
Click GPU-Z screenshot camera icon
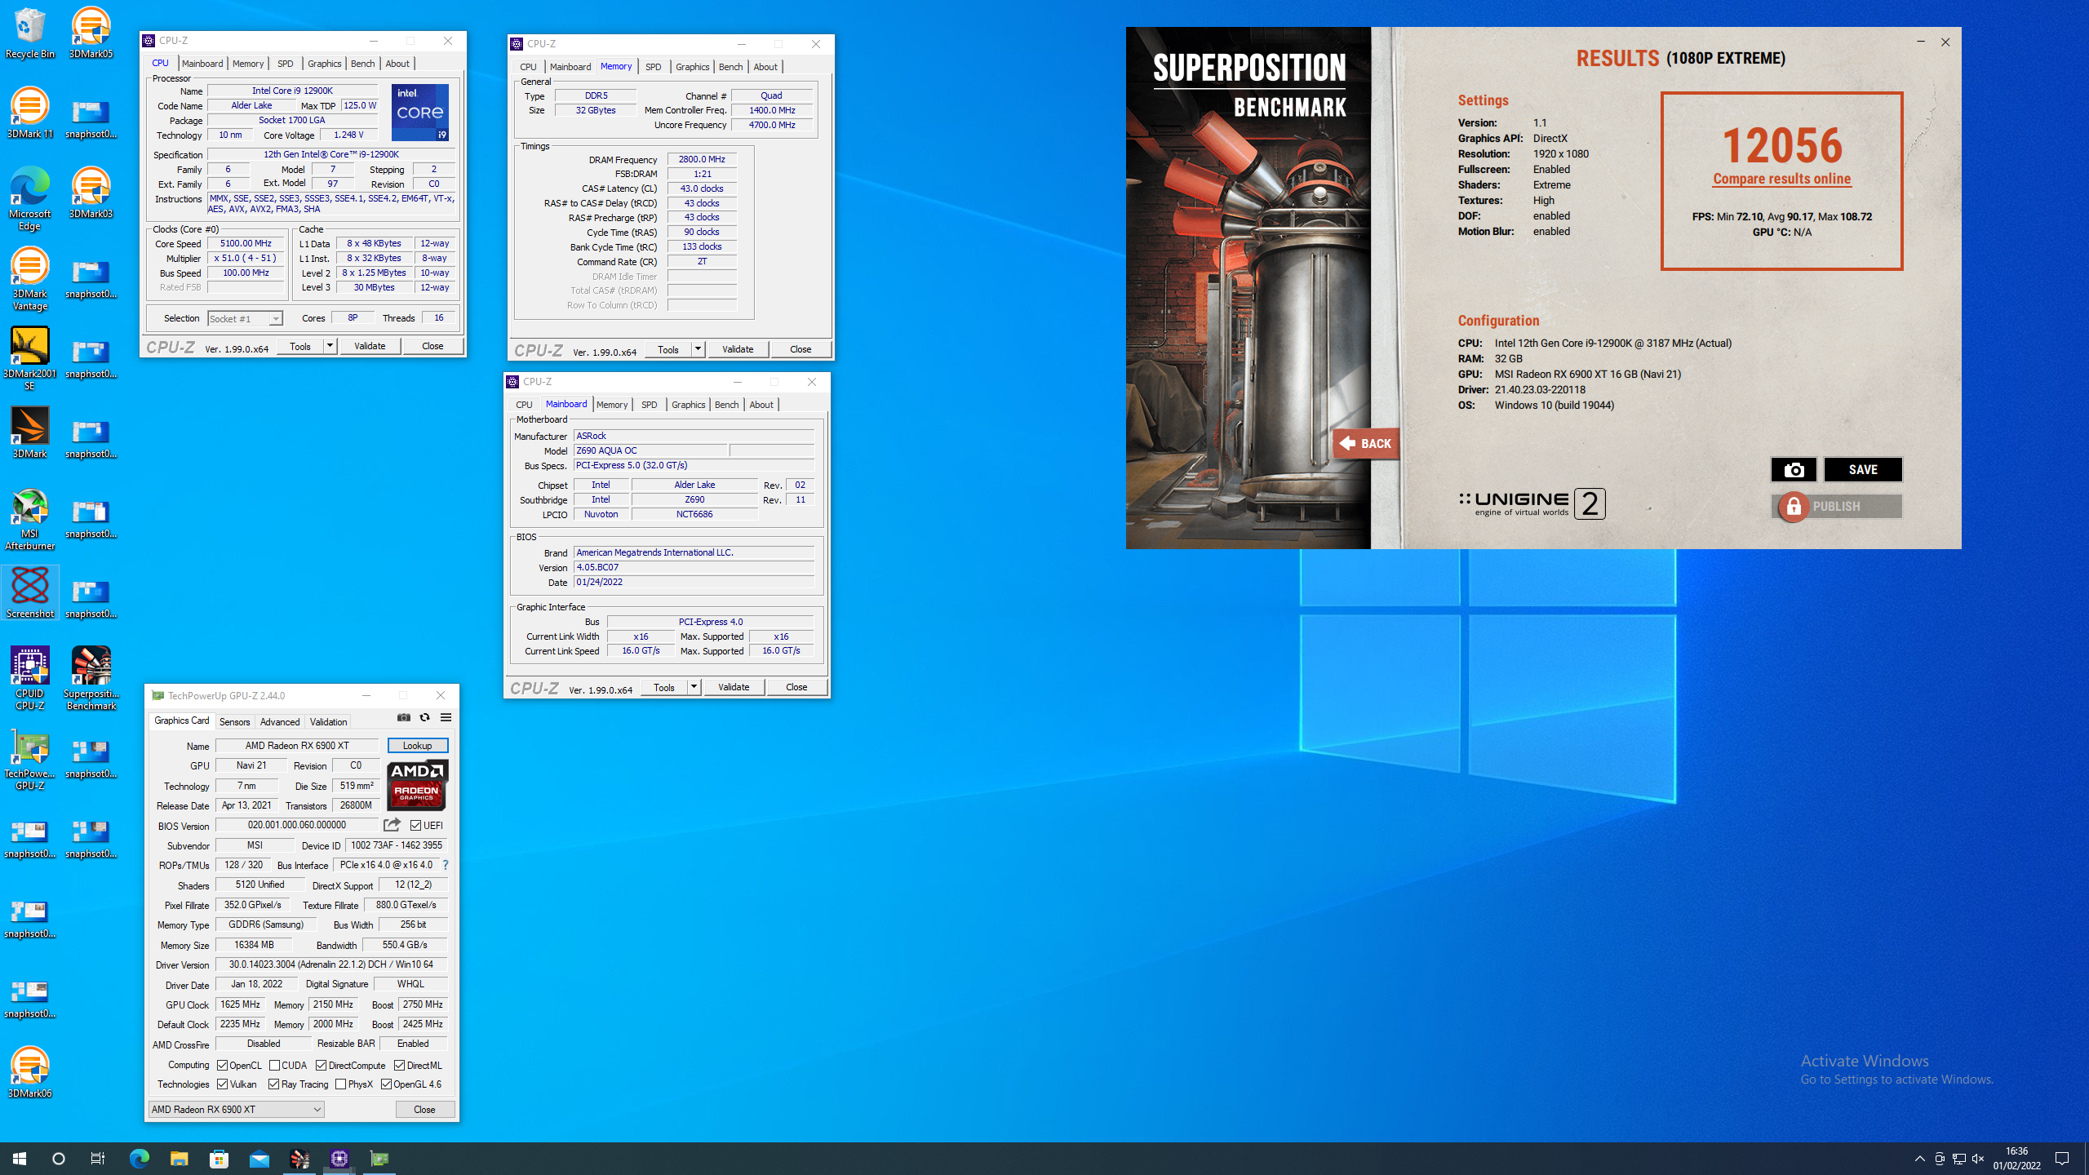403,717
